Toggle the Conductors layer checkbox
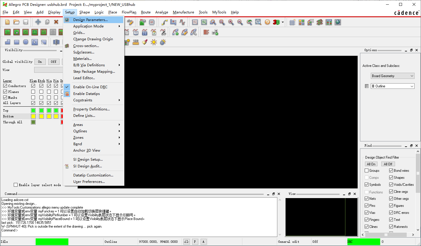 [x=5, y=86]
